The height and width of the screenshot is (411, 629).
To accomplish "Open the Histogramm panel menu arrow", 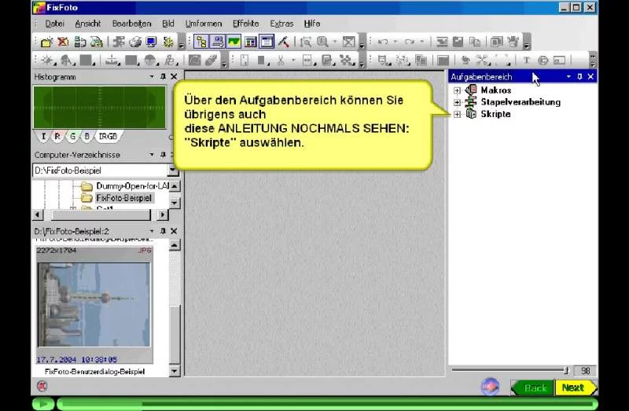I will (x=152, y=76).
